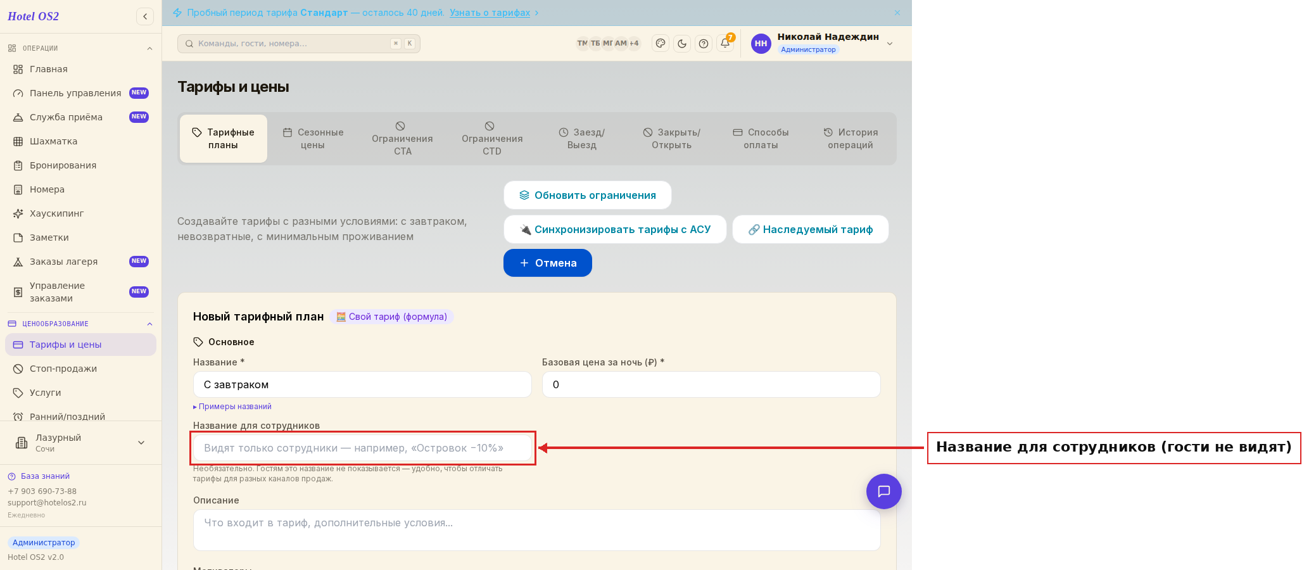The image size is (1316, 570).
Task: Select the Тарифные планы tab
Action: [x=224, y=139]
